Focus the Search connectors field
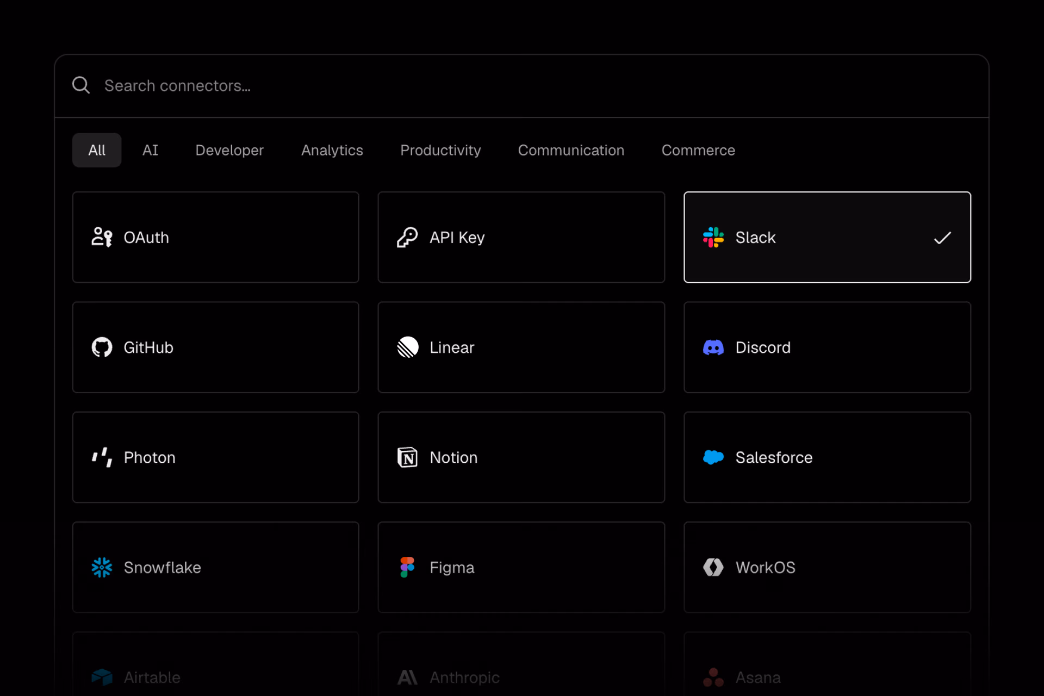Image resolution: width=1044 pixels, height=696 pixels. click(x=521, y=86)
